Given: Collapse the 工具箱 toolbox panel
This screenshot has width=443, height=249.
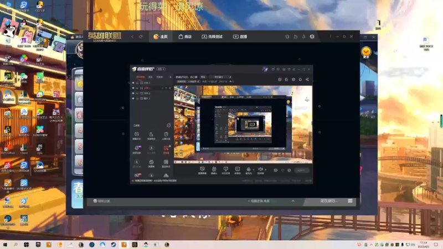Looking at the screenshot, I should click(169, 126).
